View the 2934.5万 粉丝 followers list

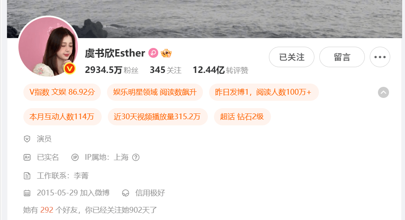111,70
